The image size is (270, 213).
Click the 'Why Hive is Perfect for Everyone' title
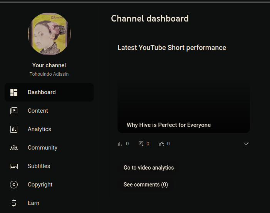169,125
